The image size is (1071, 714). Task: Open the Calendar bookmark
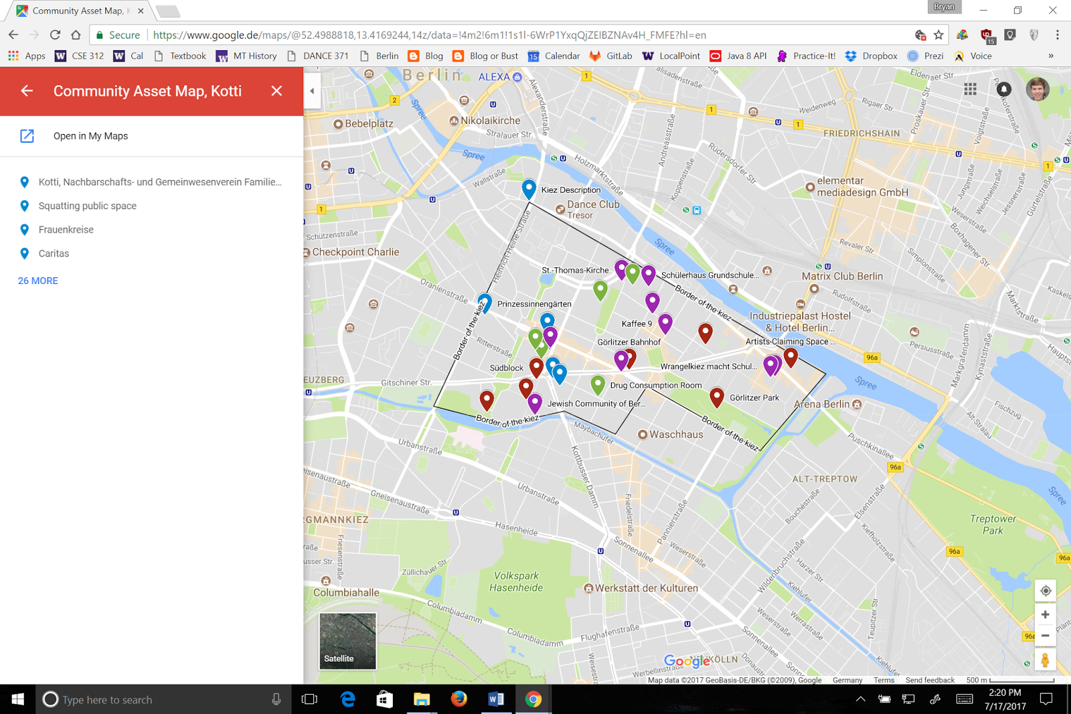click(554, 56)
